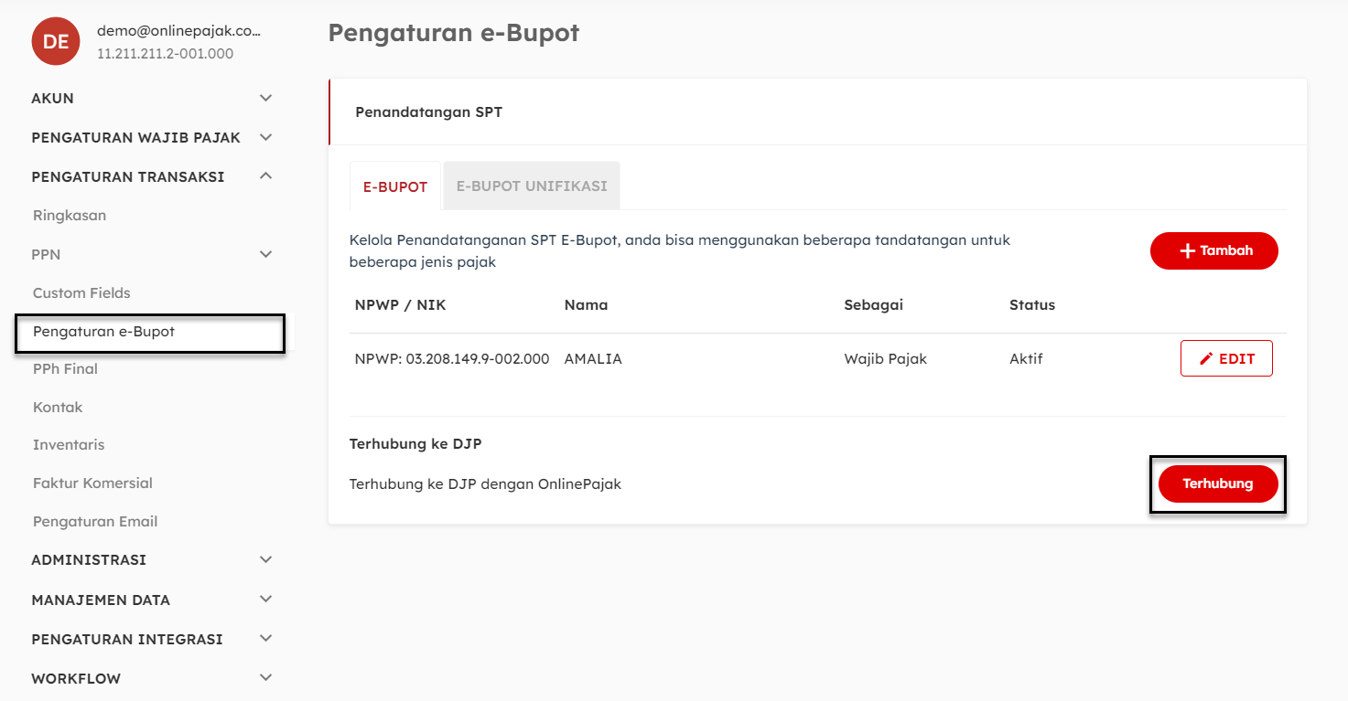Open Inventaris in the sidebar

(69, 444)
